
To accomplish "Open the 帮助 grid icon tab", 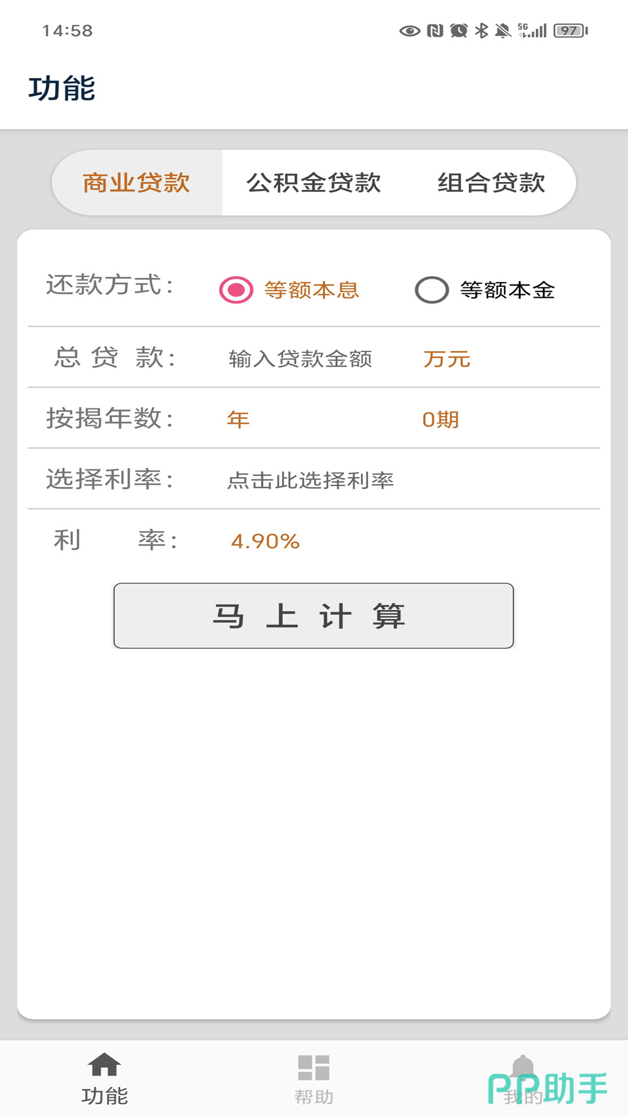I will coord(313,1068).
